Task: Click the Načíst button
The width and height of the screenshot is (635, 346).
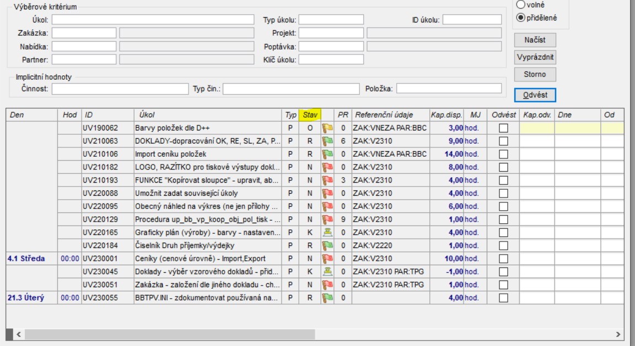Action: point(535,40)
